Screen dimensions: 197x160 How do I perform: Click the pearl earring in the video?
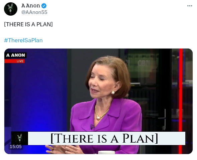[x=113, y=92]
